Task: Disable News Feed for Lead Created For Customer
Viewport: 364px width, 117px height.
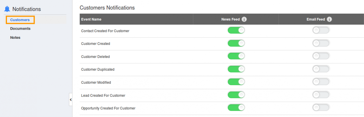Action: 236,95
